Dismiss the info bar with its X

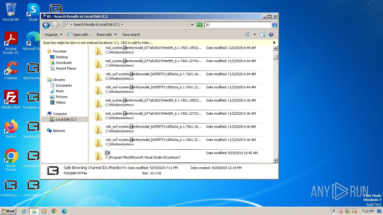pos(274,43)
